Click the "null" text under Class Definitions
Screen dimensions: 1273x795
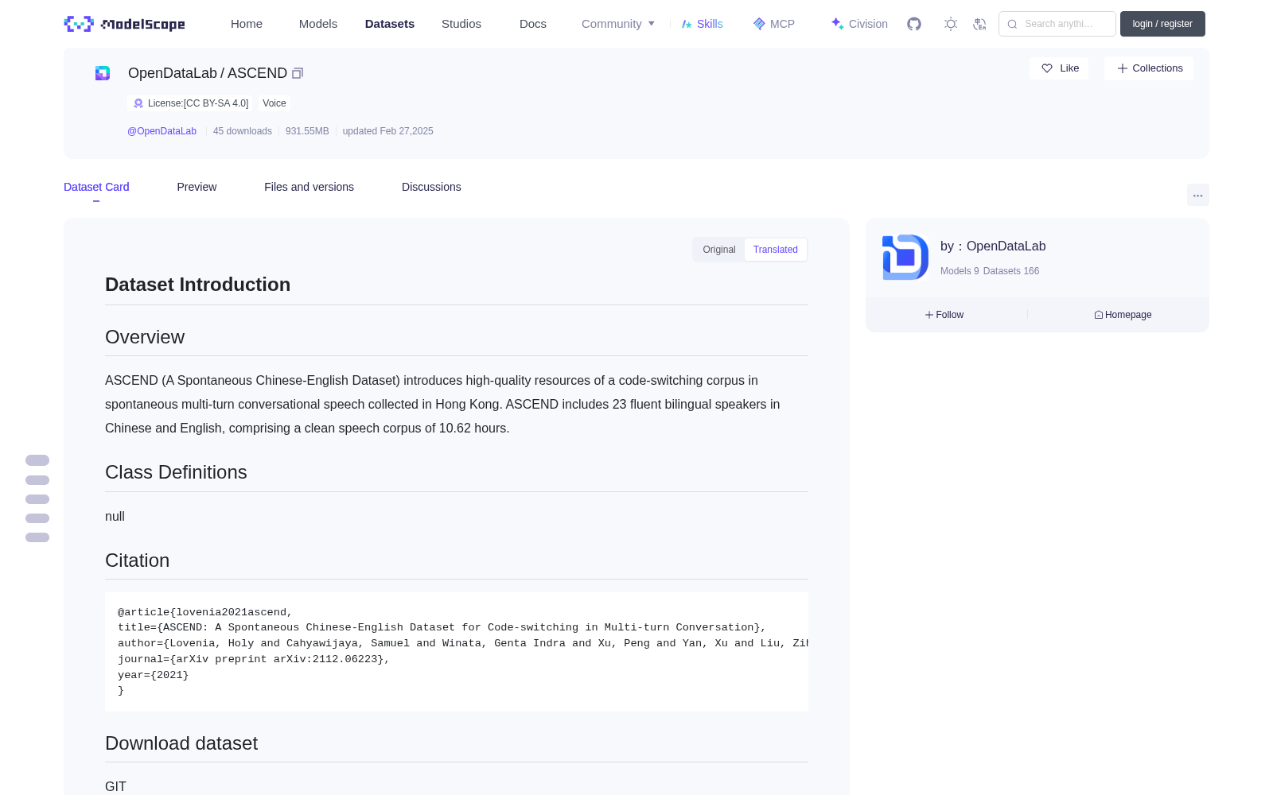pos(115,517)
